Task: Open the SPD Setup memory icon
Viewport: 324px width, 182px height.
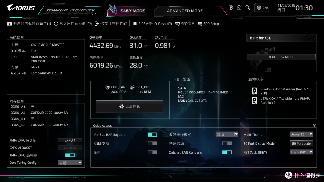Action: (200, 24)
